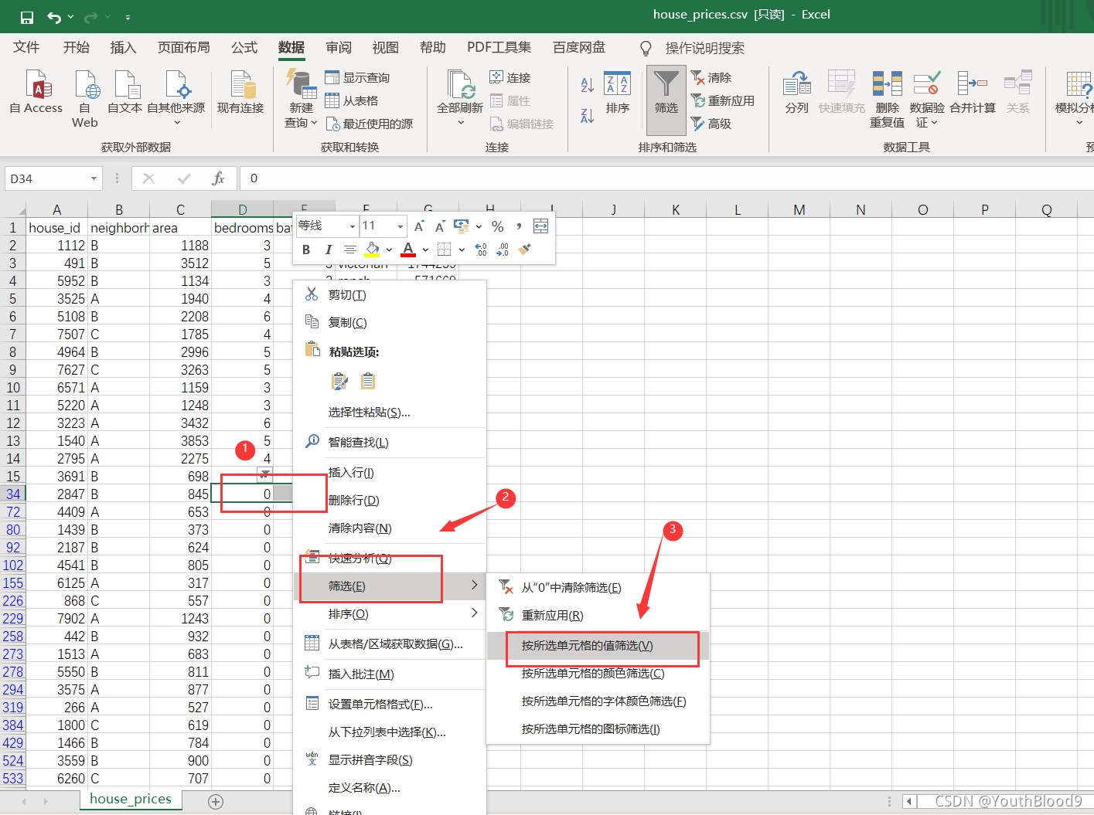Switch to 文件 tab

[x=26, y=48]
